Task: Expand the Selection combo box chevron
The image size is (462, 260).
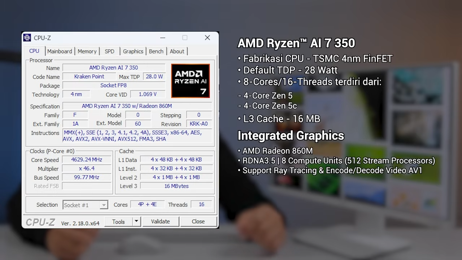Action: (x=104, y=205)
